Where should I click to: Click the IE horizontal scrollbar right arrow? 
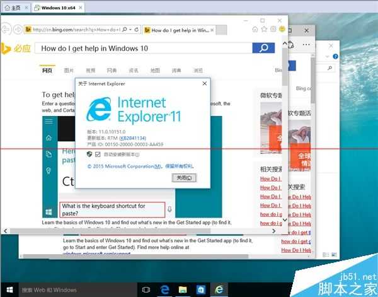tap(274, 231)
